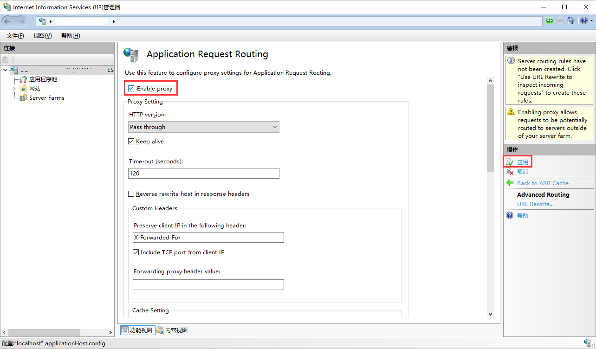Viewport: 596px width, 349px height.
Task: Select Server Farms in the connections tree
Action: tap(47, 98)
